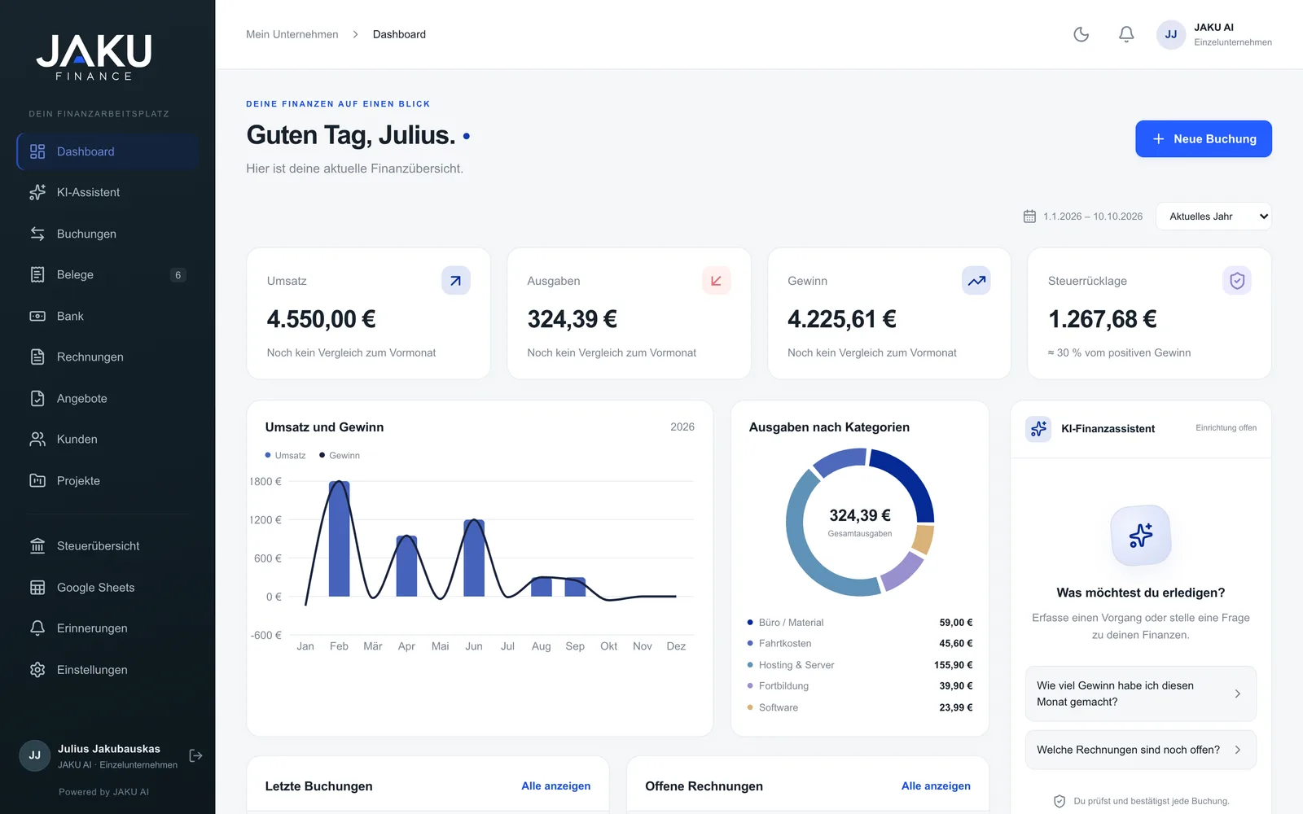Click the Steuerübersicht building icon
The width and height of the screenshot is (1303, 814).
pyautogui.click(x=37, y=545)
